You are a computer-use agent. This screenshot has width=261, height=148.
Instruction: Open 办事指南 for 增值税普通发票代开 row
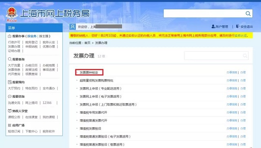(232, 120)
